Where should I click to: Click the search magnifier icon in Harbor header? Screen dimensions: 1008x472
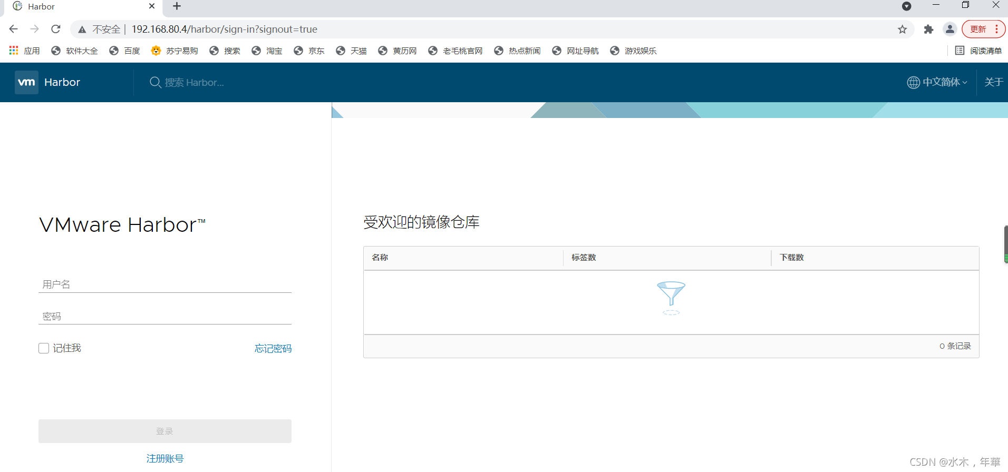pyautogui.click(x=155, y=82)
